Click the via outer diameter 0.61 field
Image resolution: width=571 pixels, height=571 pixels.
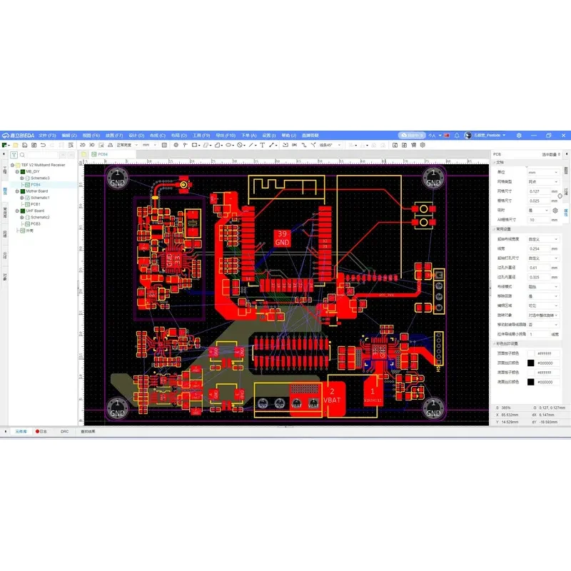pyautogui.click(x=539, y=268)
